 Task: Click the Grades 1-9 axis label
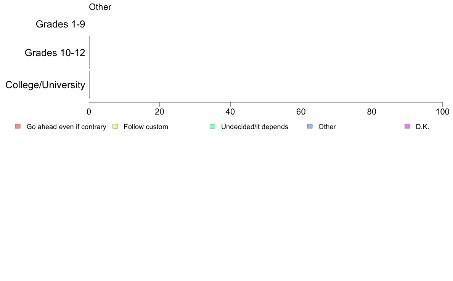60,24
